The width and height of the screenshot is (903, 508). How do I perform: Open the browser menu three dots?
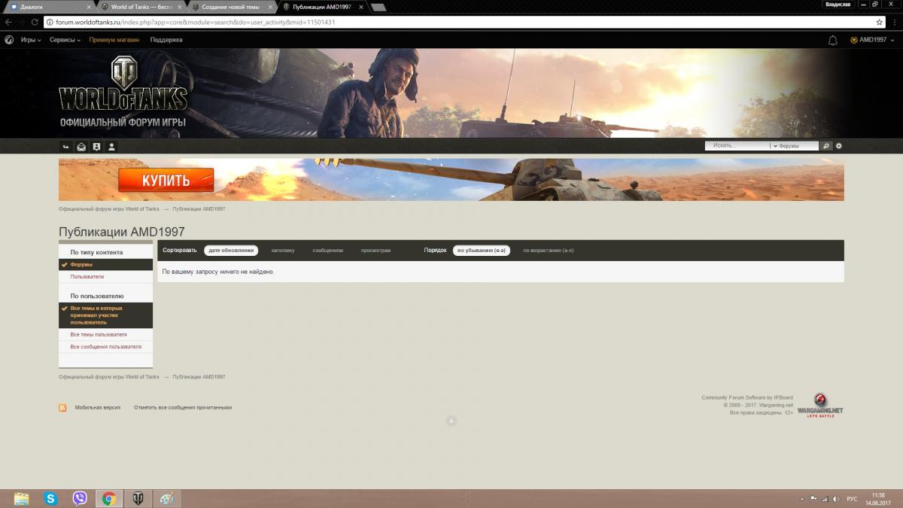pyautogui.click(x=895, y=22)
